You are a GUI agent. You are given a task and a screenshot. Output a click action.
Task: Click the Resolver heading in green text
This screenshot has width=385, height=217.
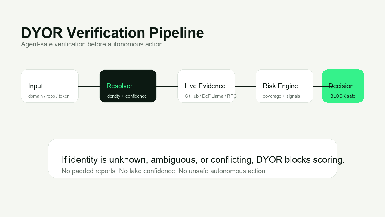coord(119,86)
